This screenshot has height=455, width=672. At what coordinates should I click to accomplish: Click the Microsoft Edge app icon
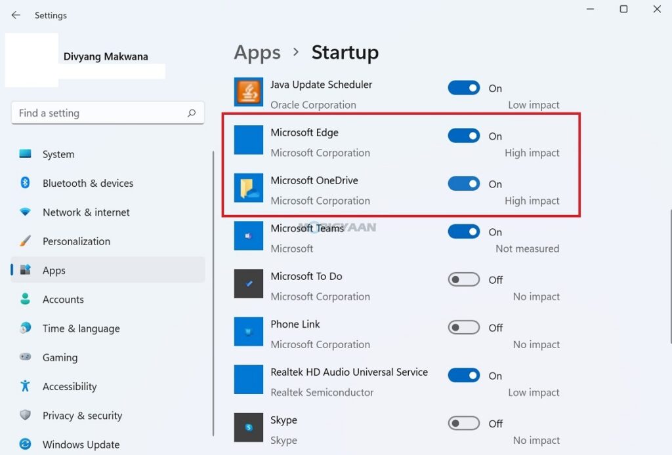249,140
